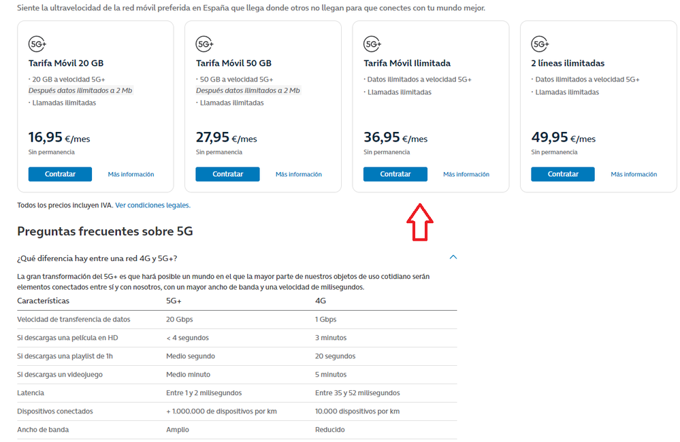Click the Preguntas frecuentes sobre 5G heading
The height and width of the screenshot is (442, 680).
click(x=105, y=232)
